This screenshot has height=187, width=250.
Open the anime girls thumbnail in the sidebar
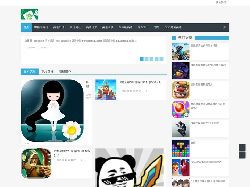pyautogui.click(x=181, y=183)
